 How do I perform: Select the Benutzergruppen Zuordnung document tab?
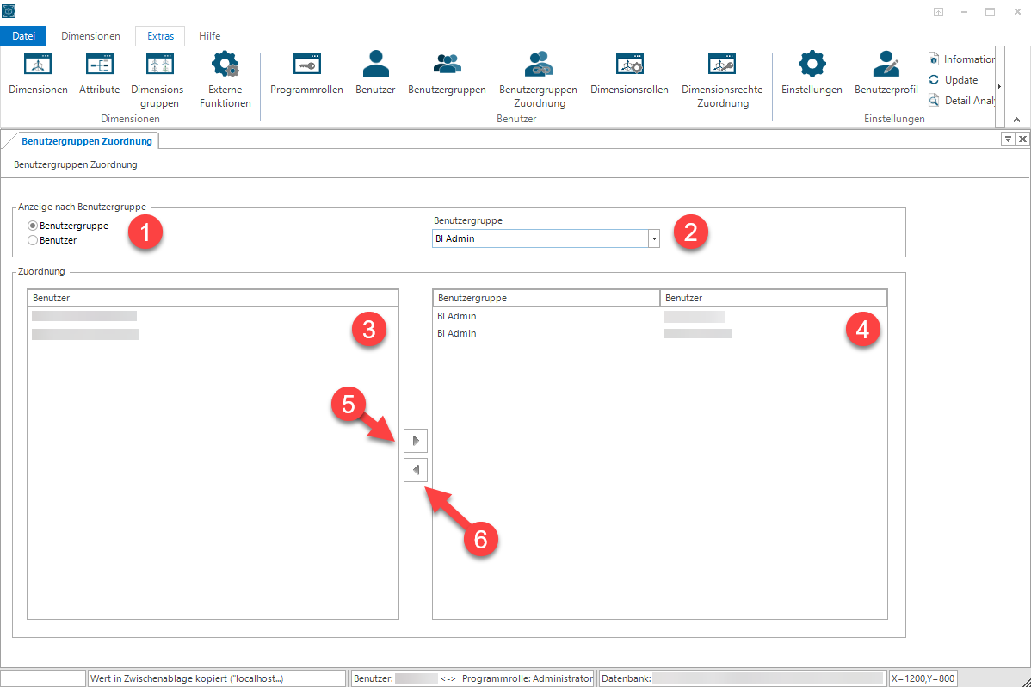tap(87, 141)
